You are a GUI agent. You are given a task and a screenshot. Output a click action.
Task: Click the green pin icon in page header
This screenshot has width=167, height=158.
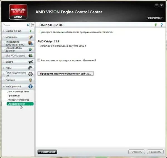pyautogui.click(x=156, y=25)
